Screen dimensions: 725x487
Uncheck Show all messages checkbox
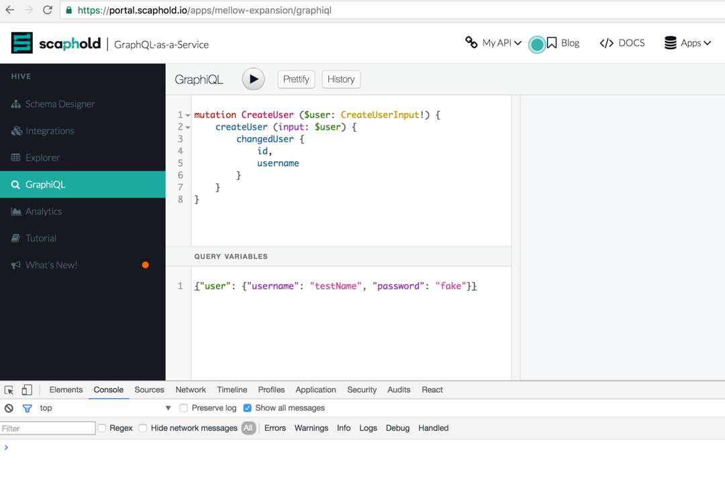point(247,408)
